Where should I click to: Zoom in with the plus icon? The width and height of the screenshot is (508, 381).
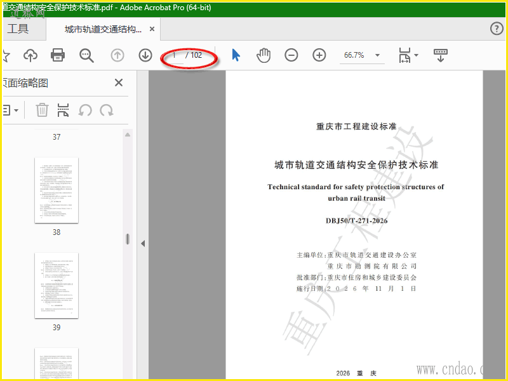[319, 55]
